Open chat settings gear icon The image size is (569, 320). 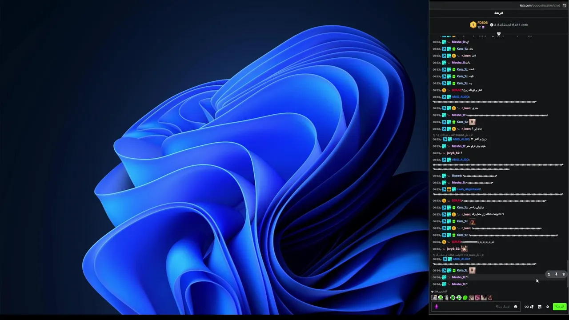click(548, 307)
